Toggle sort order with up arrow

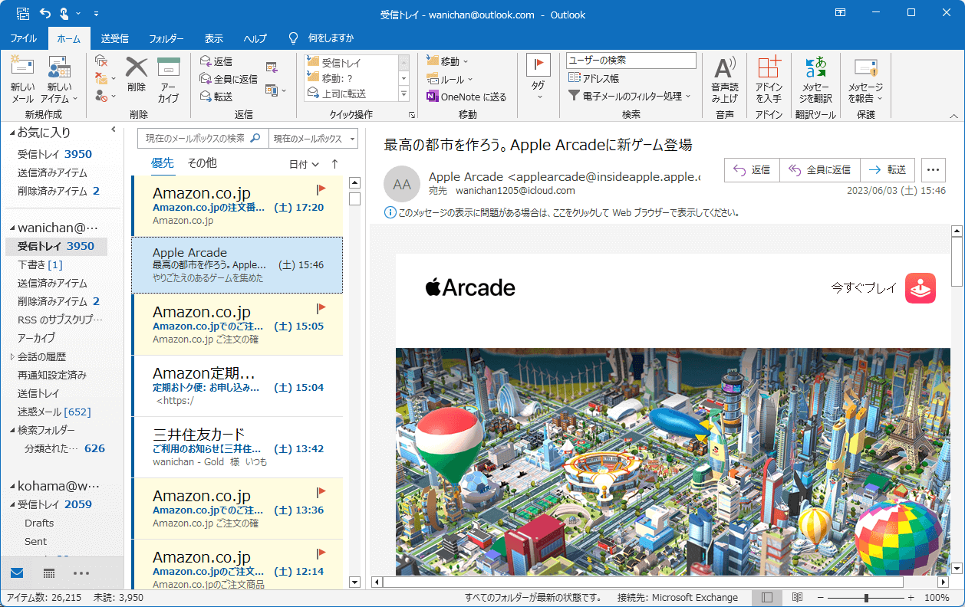pos(334,164)
